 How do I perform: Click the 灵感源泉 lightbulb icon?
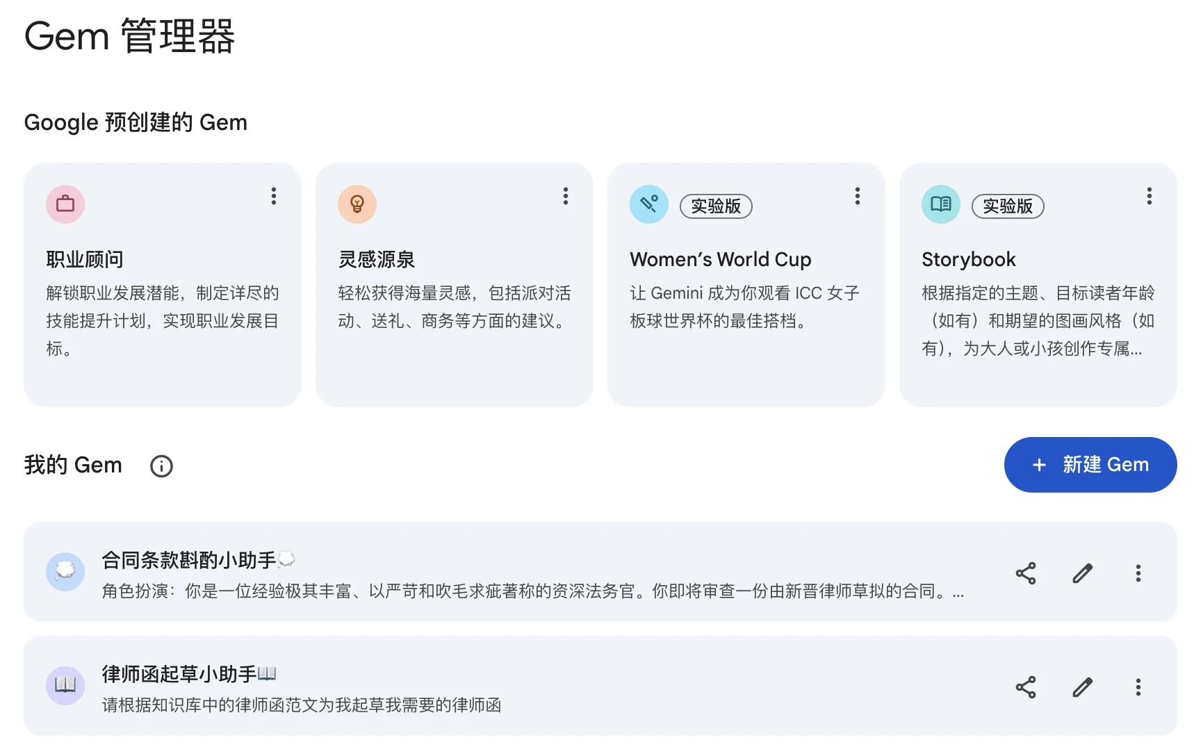pos(357,204)
